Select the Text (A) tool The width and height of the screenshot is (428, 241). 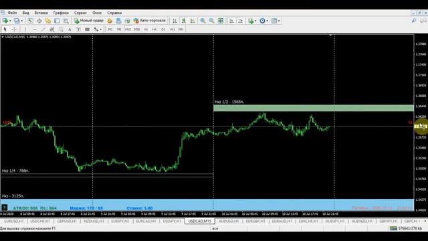pos(70,29)
